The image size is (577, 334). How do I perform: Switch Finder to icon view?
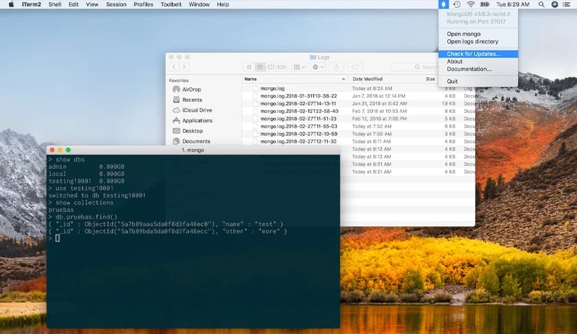pyautogui.click(x=249, y=67)
